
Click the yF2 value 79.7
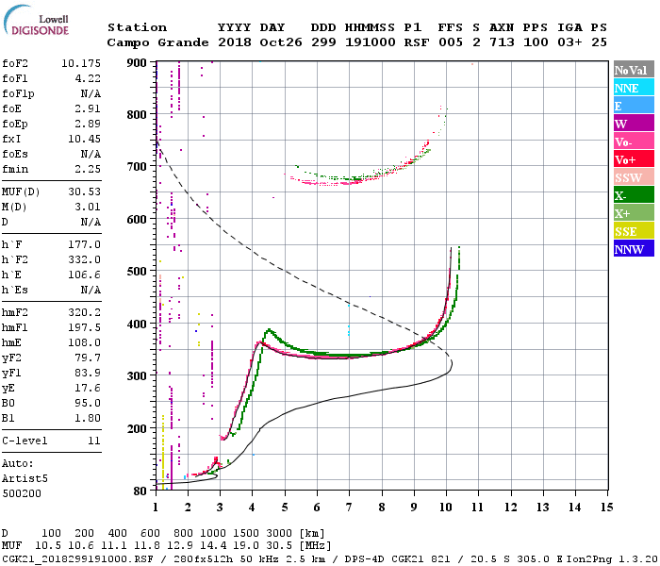click(88, 358)
